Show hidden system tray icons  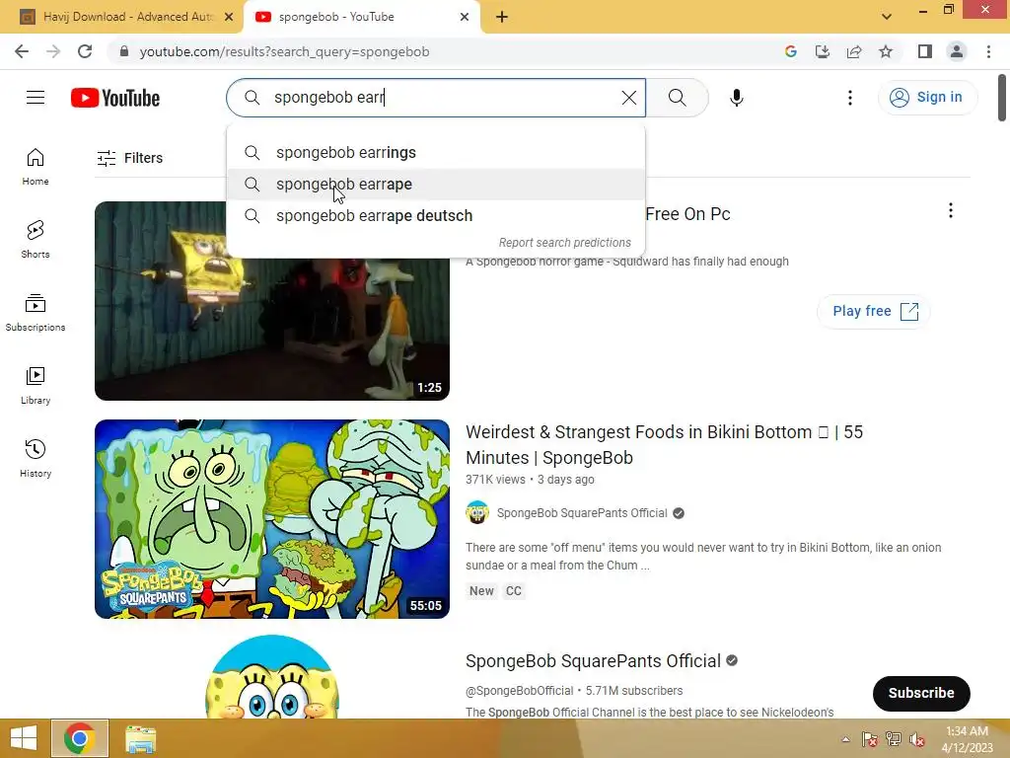pyautogui.click(x=845, y=739)
